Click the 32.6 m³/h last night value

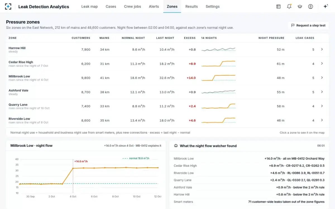pyautogui.click(x=167, y=78)
